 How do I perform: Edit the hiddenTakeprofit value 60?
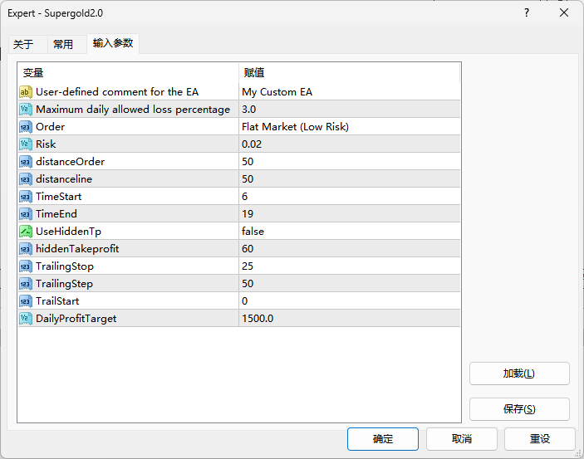click(x=248, y=249)
